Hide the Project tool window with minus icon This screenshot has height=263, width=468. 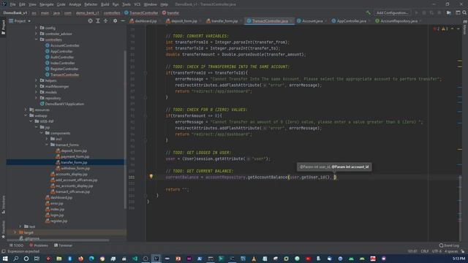pos(123,21)
